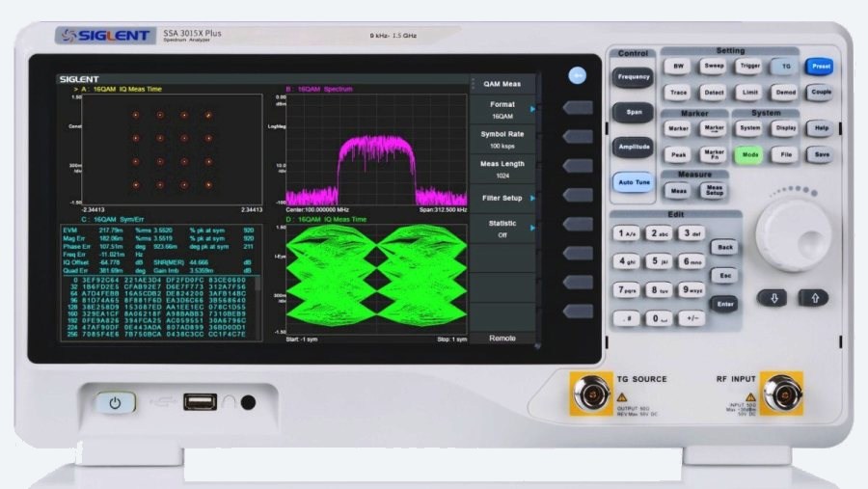This screenshot has width=868, height=489.
Task: Toggle the illuminated TG key
Action: point(785,67)
